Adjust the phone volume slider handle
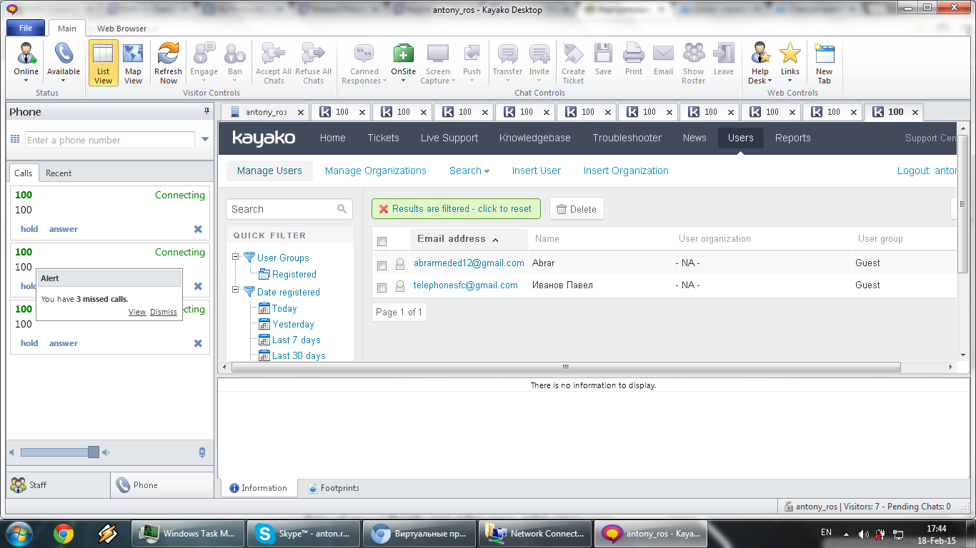 click(94, 452)
